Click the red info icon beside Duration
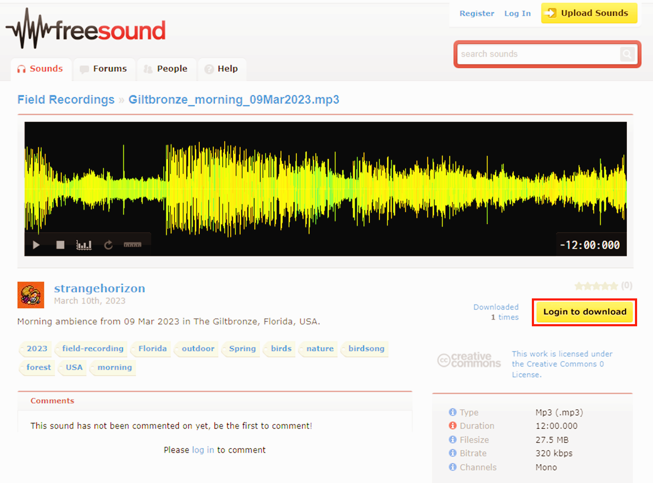The width and height of the screenshot is (653, 483). [x=453, y=425]
